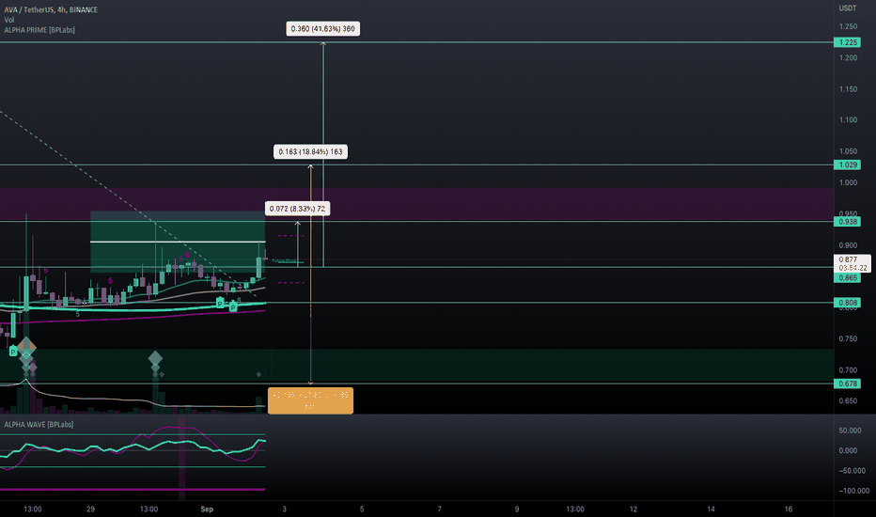
Task: Click the 13:00 label between 9 and 12
Action: (575, 509)
